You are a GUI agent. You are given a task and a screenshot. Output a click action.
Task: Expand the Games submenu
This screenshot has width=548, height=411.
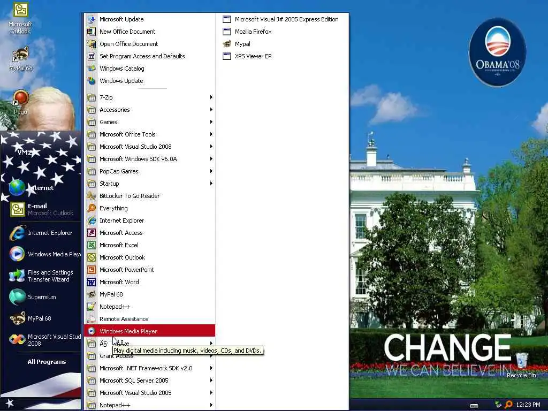pos(150,122)
